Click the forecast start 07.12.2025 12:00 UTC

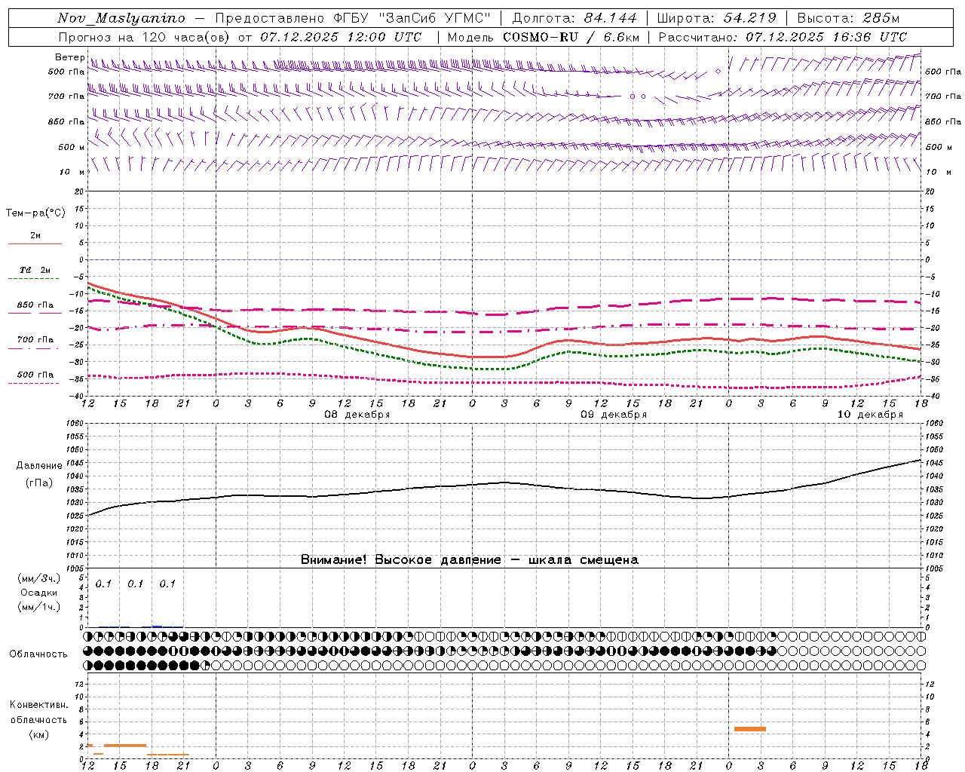341,36
